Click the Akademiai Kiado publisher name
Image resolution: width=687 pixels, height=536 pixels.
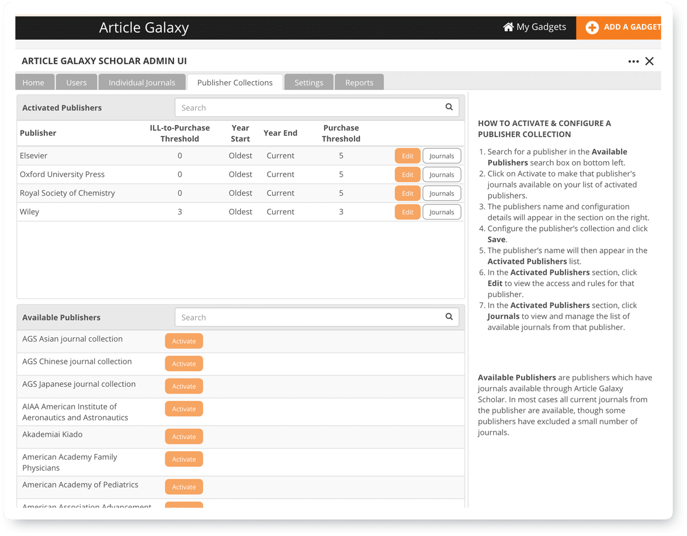point(52,434)
